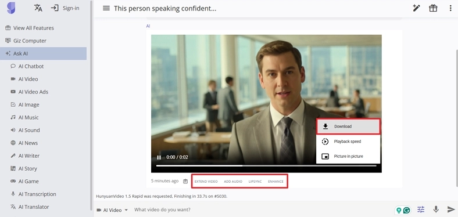Click the HunyuanVideo 1.5 Rapid status text
The height and width of the screenshot is (217, 458).
(x=162, y=196)
